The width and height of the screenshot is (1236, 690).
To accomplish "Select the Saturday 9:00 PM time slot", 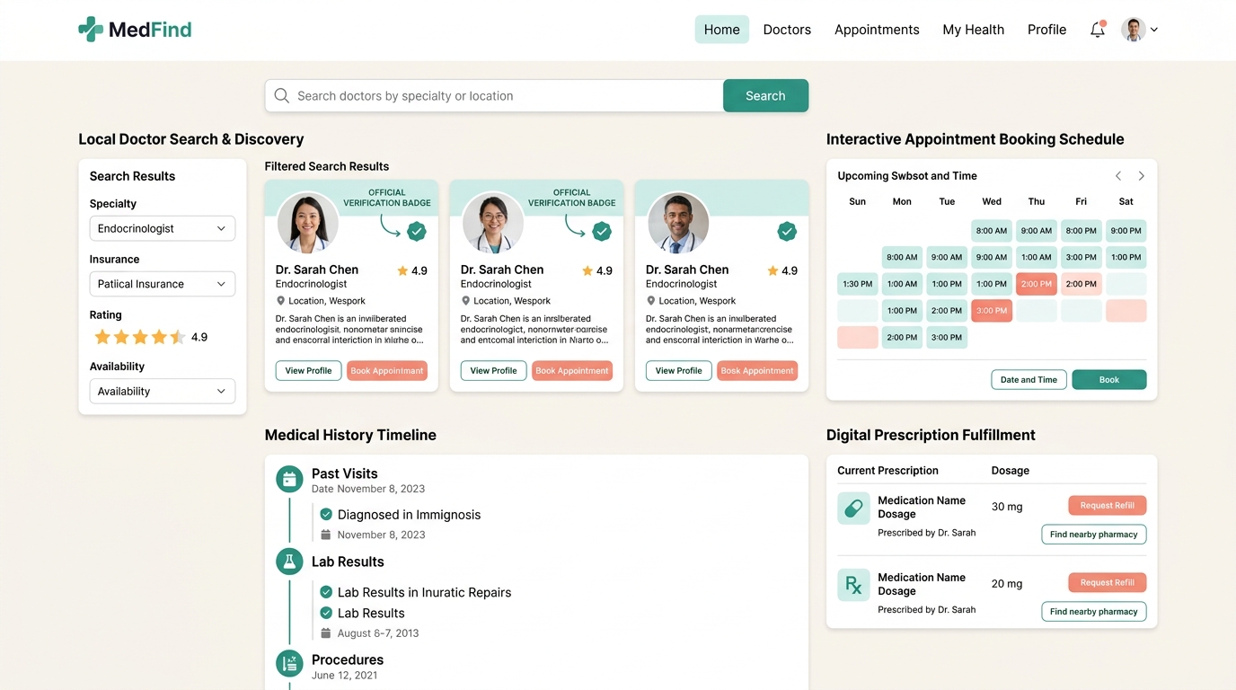I will [1126, 231].
